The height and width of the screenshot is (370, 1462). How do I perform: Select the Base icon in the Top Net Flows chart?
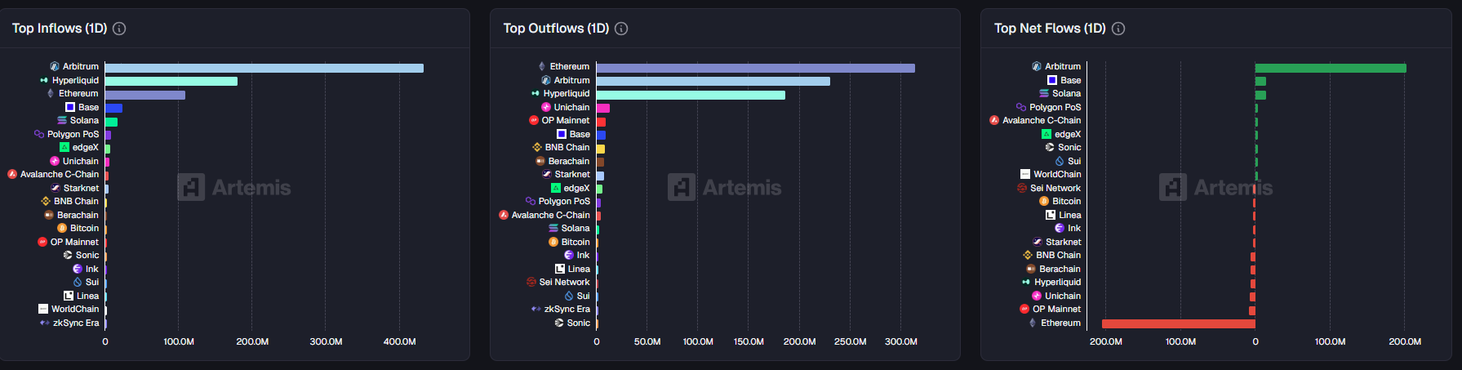point(1052,80)
